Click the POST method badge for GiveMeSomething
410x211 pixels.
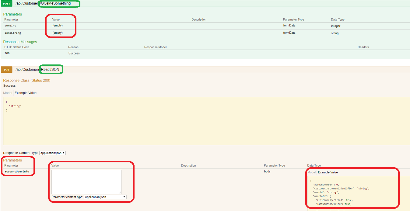coord(6,3)
